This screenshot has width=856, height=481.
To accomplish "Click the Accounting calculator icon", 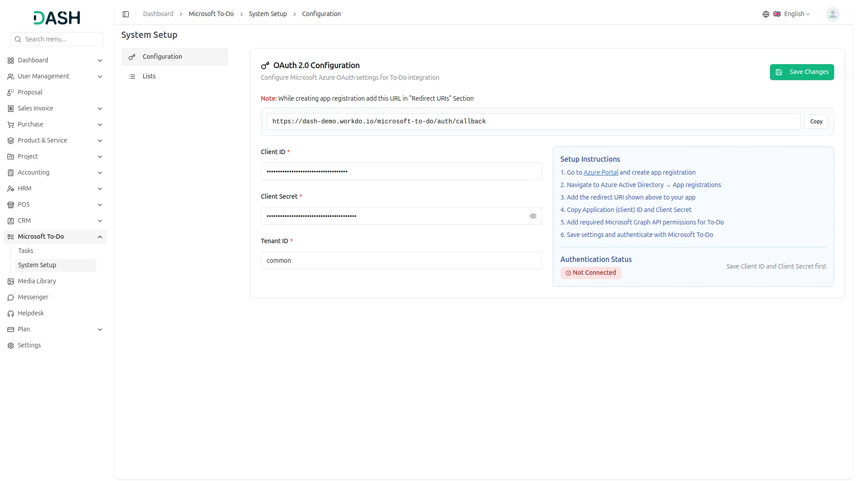I will [11, 173].
